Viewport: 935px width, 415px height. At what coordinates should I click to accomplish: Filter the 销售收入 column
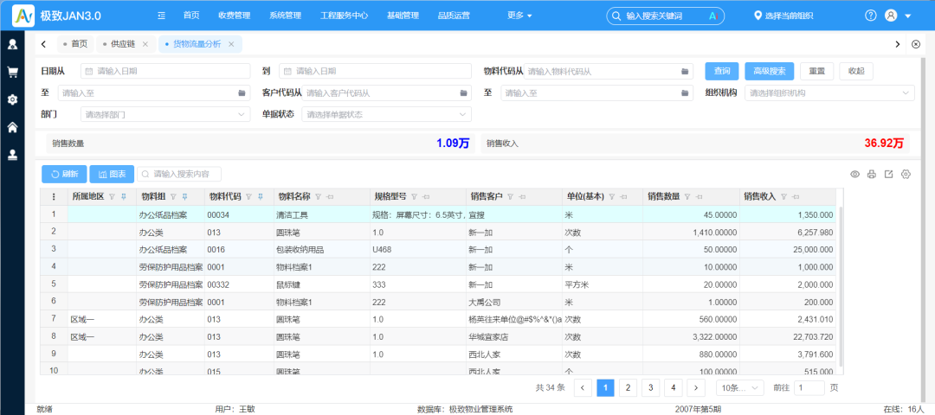783,196
